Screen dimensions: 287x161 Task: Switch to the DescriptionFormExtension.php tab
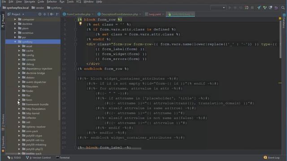120,14
